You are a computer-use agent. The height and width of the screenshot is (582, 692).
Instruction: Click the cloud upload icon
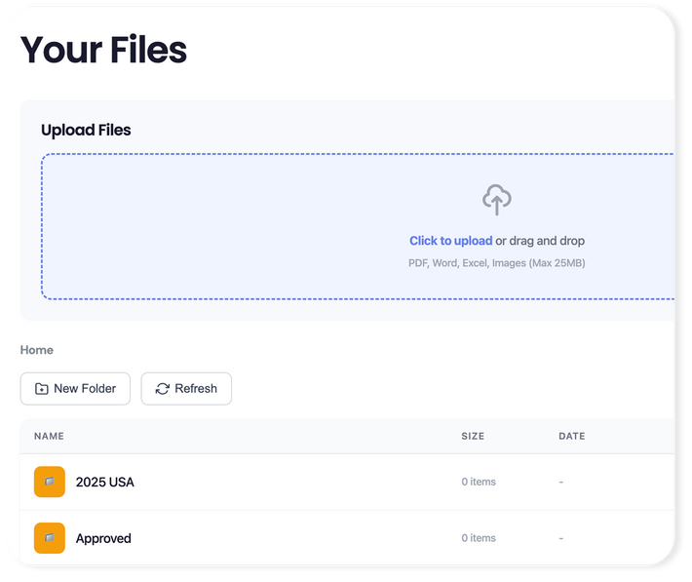click(x=497, y=200)
